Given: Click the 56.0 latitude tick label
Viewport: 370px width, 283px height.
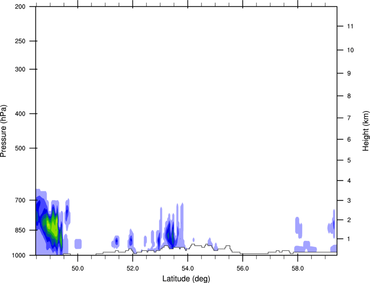Looking at the screenshot, I should pos(242,269).
